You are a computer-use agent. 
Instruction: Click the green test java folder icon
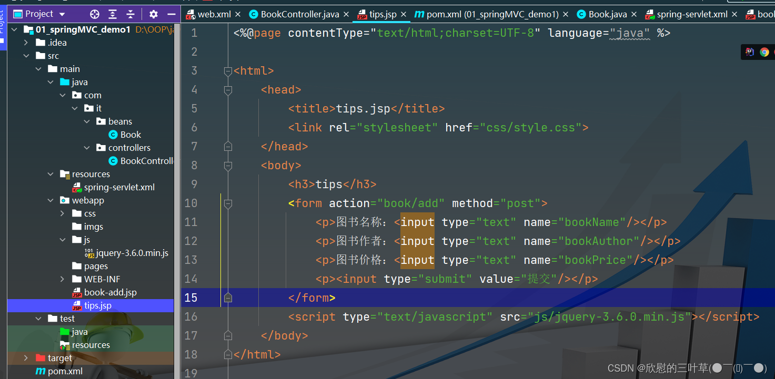point(65,332)
